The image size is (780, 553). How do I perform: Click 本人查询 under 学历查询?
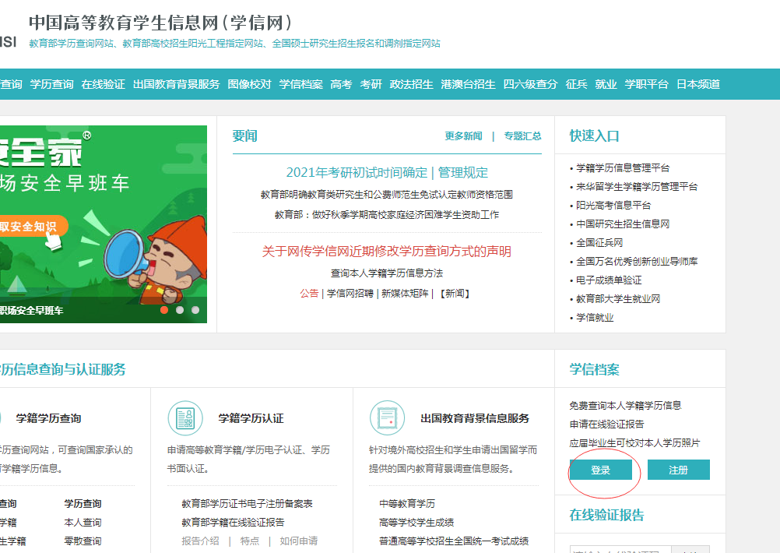[x=83, y=522]
